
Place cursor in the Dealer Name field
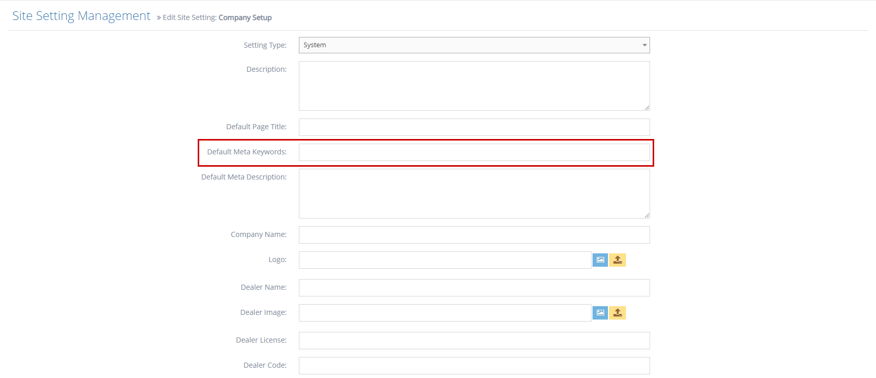pos(474,288)
